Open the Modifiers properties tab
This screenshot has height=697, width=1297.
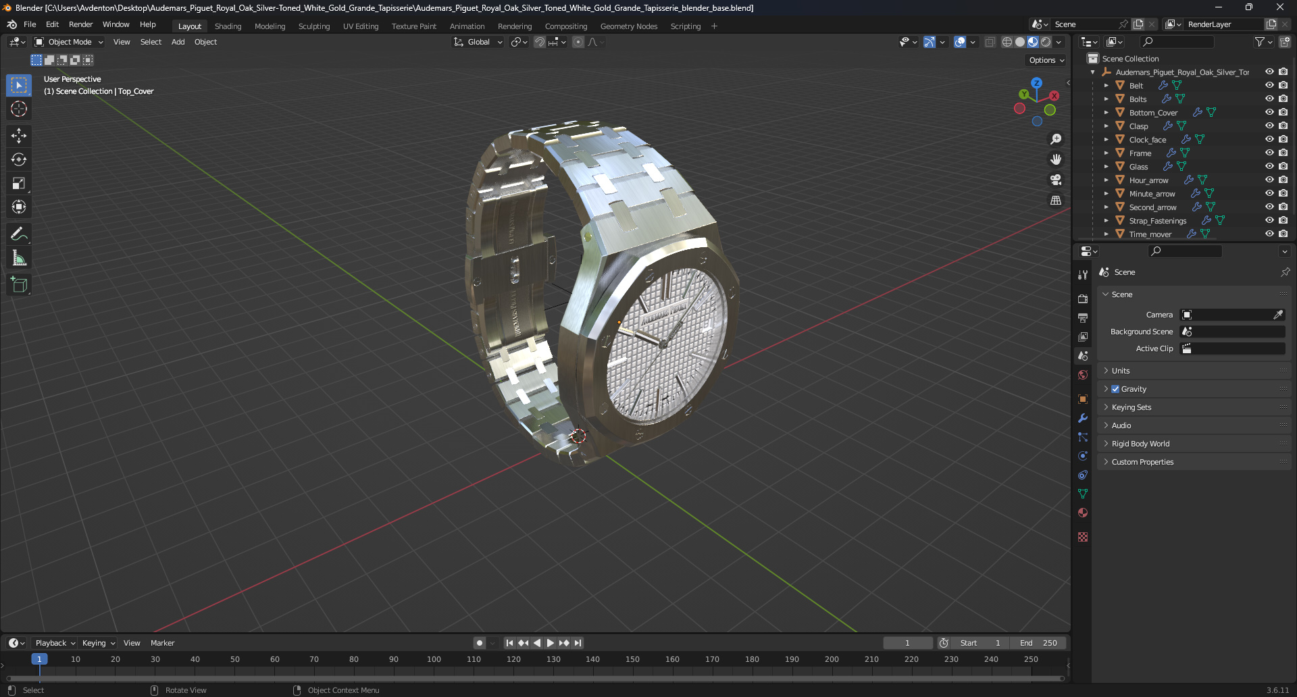pos(1083,418)
